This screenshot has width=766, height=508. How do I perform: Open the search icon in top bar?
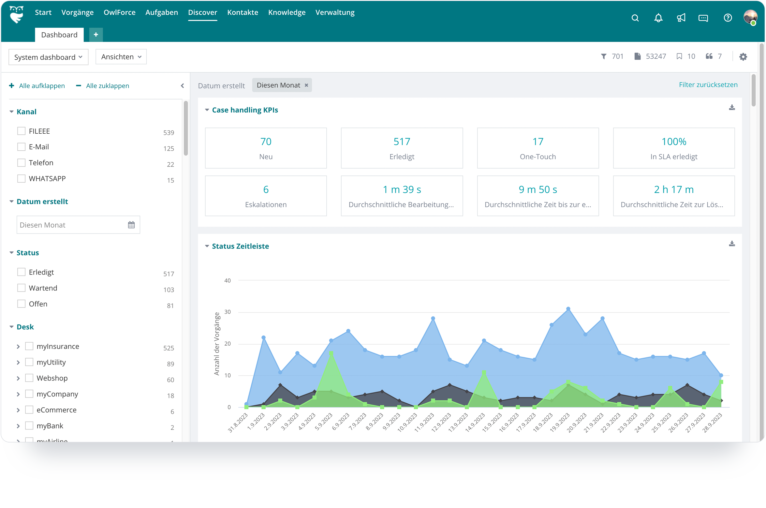[635, 18]
